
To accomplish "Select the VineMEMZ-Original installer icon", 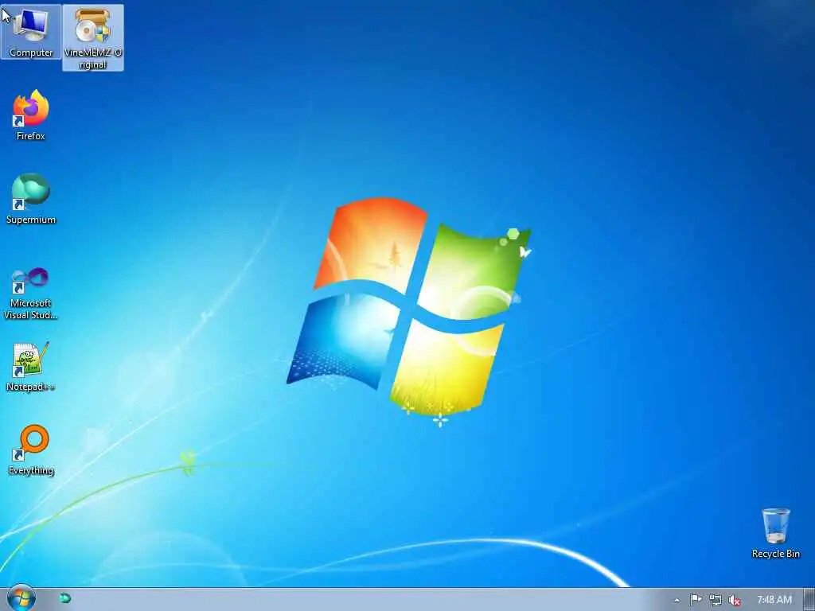I will [93, 37].
